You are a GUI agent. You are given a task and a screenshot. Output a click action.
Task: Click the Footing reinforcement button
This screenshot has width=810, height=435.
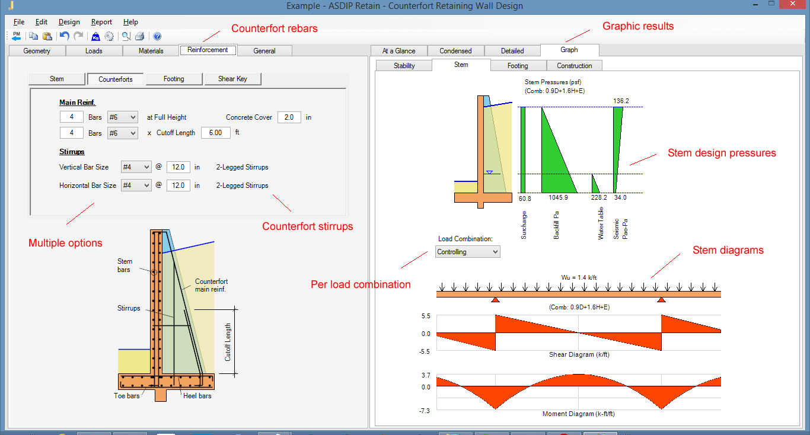coord(174,79)
